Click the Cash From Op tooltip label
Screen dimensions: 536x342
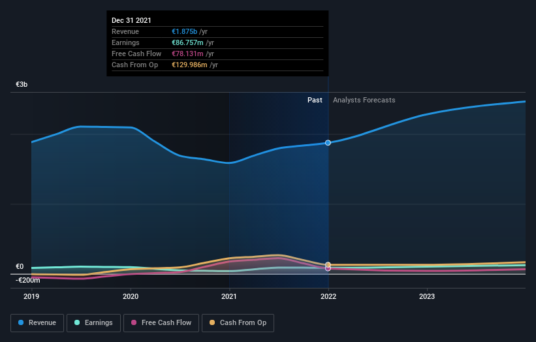point(134,65)
